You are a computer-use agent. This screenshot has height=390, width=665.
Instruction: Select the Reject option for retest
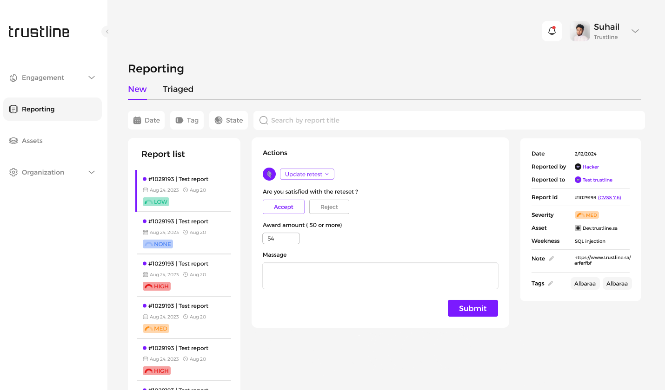coord(329,207)
